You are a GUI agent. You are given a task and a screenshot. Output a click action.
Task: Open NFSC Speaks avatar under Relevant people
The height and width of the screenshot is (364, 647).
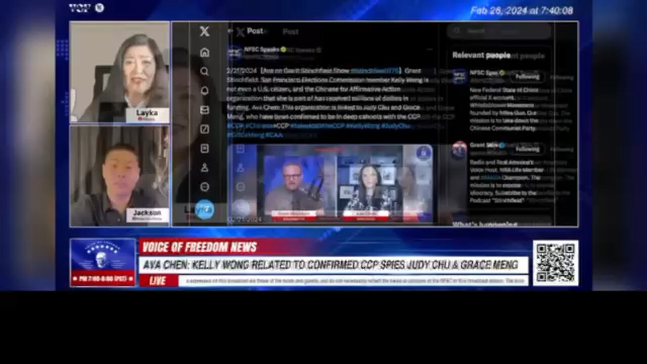[459, 76]
